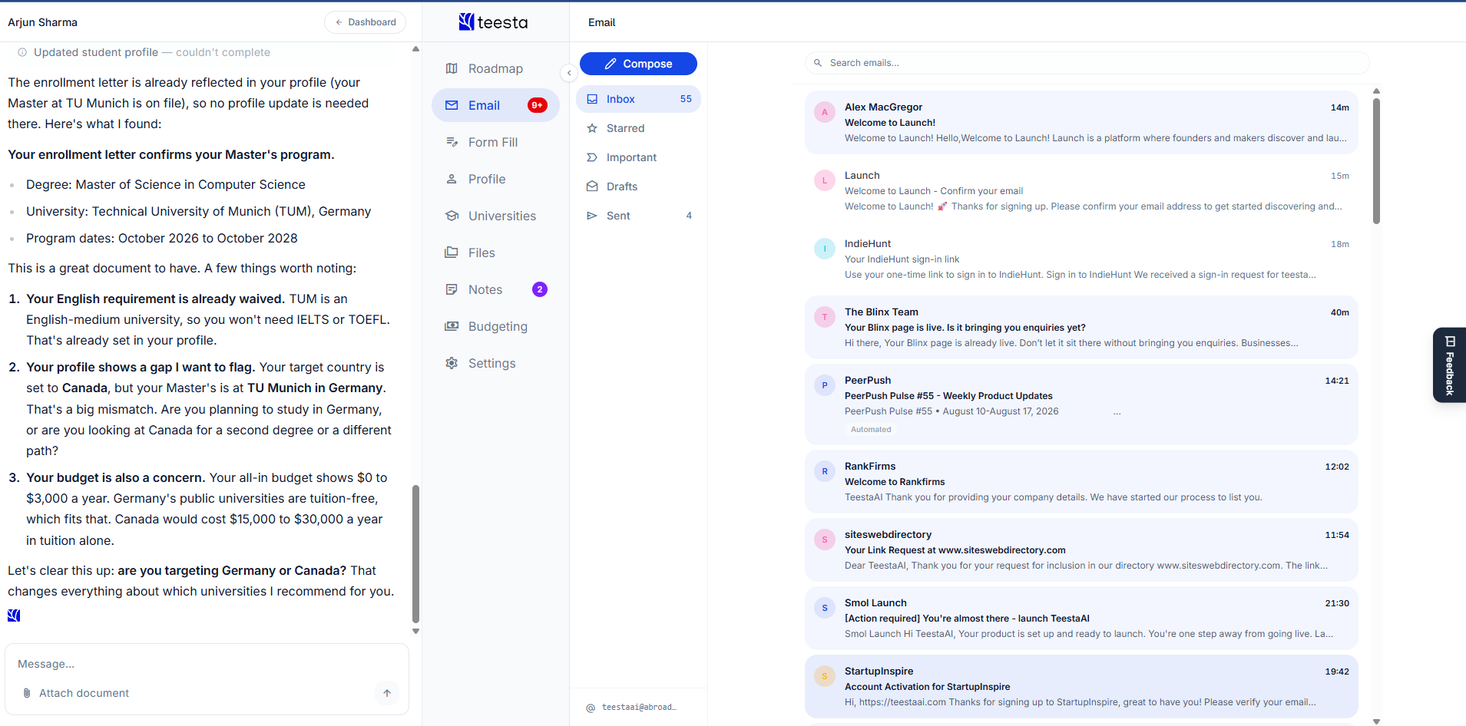Open the IndieHunt sign-in link email
The height and width of the screenshot is (726, 1466).
pyautogui.click(x=1081, y=259)
